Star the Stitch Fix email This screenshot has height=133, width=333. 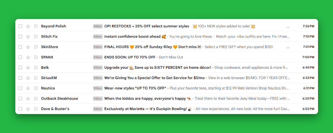point(28,37)
